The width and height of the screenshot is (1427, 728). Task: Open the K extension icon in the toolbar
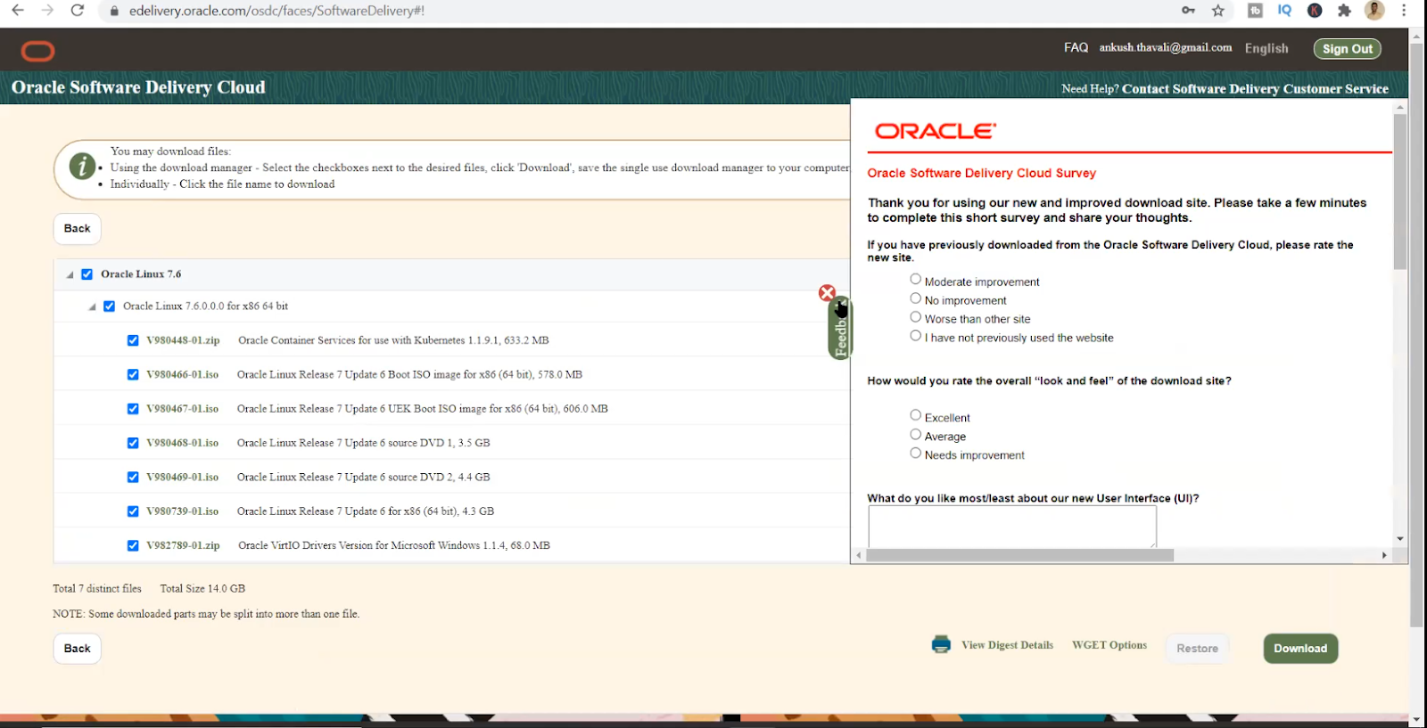point(1315,11)
